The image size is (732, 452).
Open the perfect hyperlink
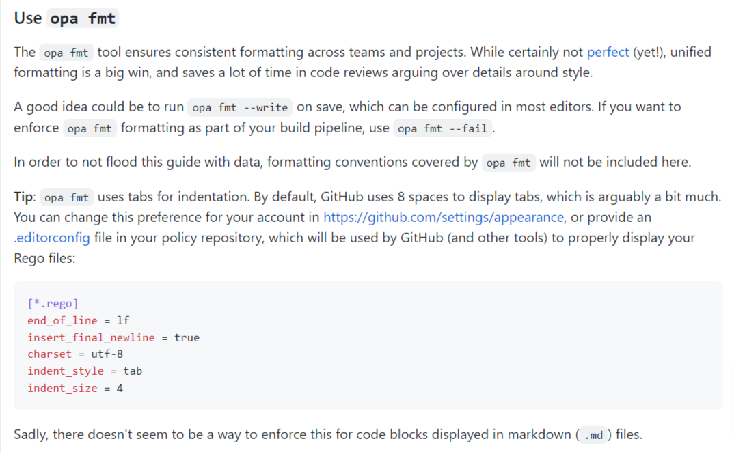607,51
